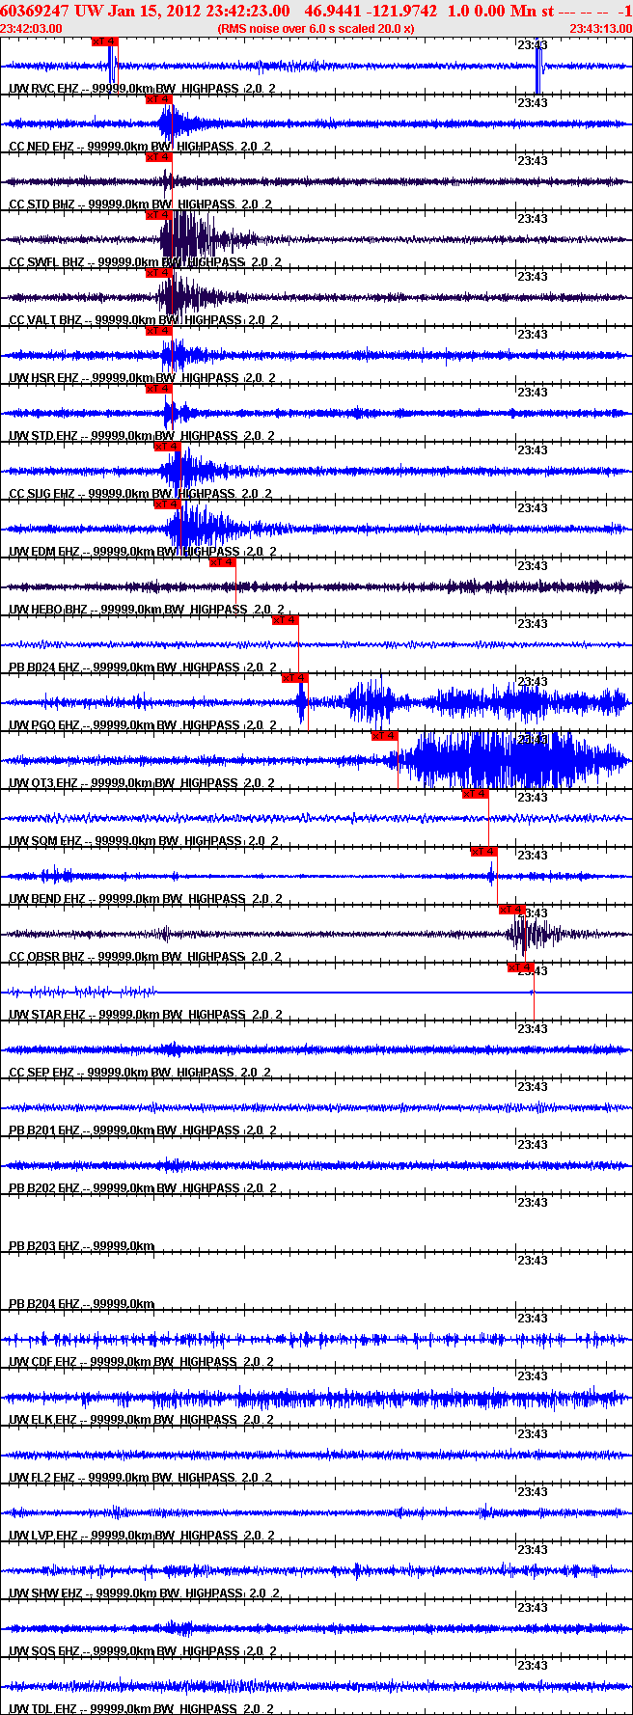This screenshot has height=1715, width=633.
Task: Click the red pick flag on the UW RVC trace
Action: [x=105, y=41]
